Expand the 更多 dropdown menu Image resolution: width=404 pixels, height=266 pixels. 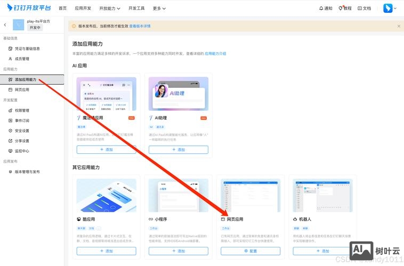click(159, 8)
